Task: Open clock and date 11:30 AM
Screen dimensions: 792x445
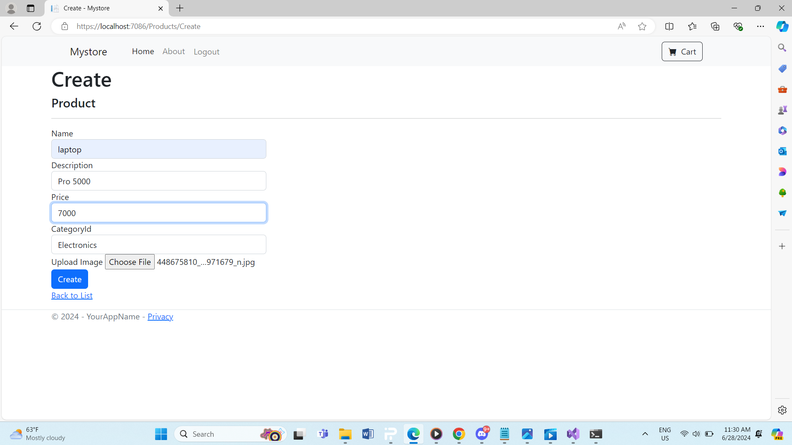Action: tap(736, 434)
